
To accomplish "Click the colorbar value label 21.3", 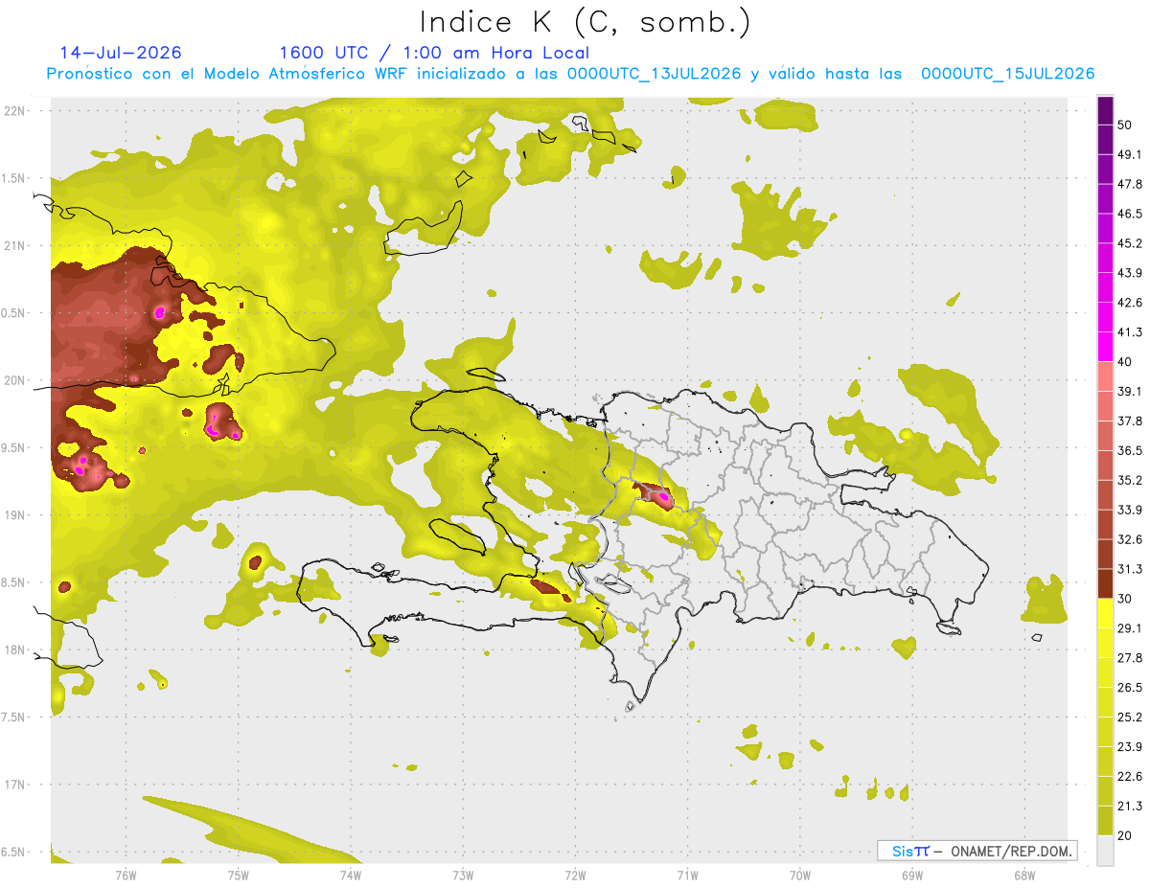I will 1131,807.
